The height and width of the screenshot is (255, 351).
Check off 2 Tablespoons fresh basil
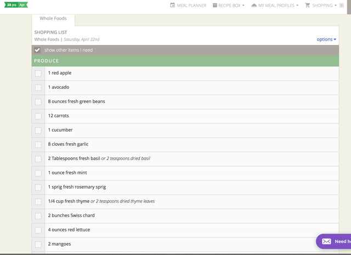(x=38, y=159)
